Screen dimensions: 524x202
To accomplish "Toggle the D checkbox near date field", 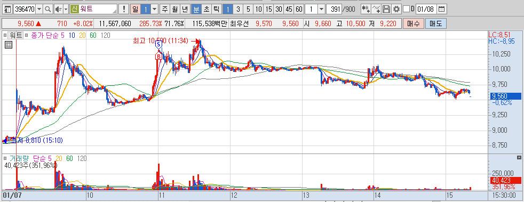I will click(406, 9).
